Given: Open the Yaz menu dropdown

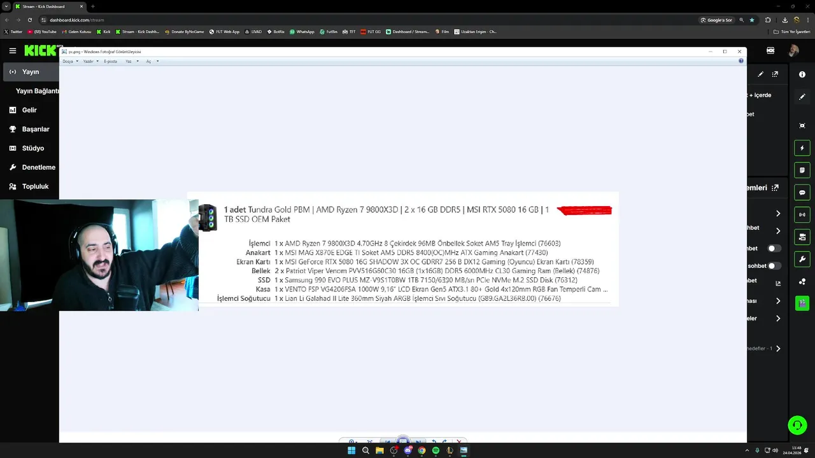Looking at the screenshot, I should tap(132, 61).
